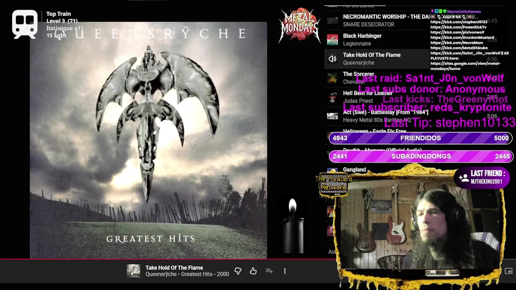Image resolution: width=516 pixels, height=290 pixels.
Task: Select "Helloween - Eagle Fly Free" in the queue
Action: (x=375, y=131)
